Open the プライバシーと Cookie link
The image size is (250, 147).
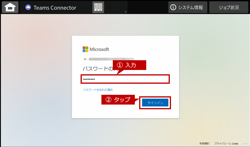[x=226, y=143]
